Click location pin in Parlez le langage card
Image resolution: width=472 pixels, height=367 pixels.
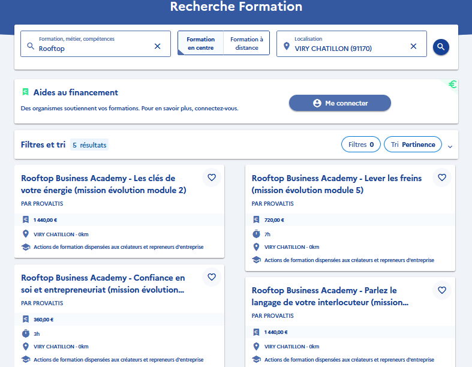[x=256, y=347]
